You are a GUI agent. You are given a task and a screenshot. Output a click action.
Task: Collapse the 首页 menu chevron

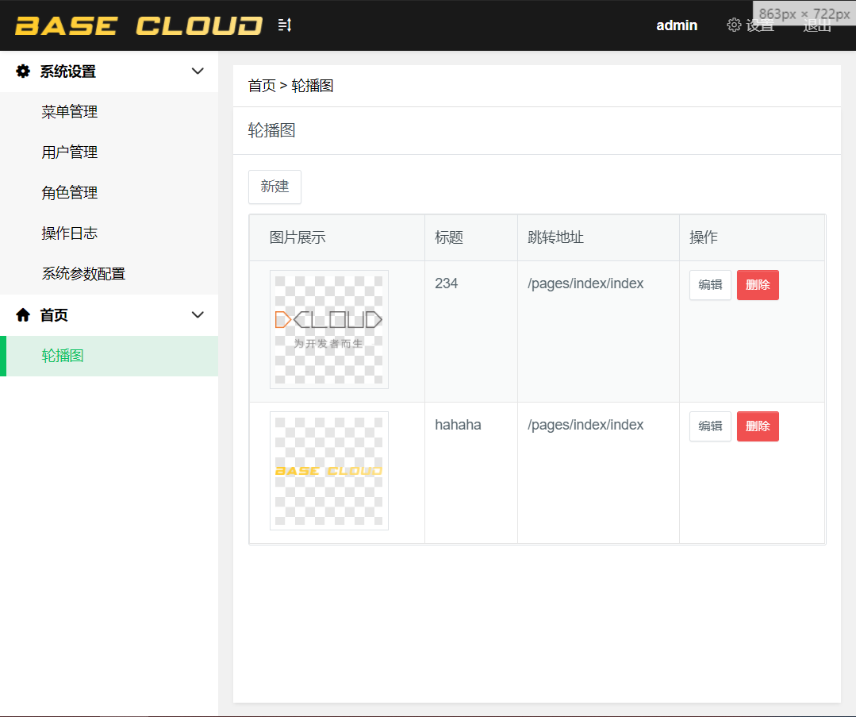click(x=198, y=314)
